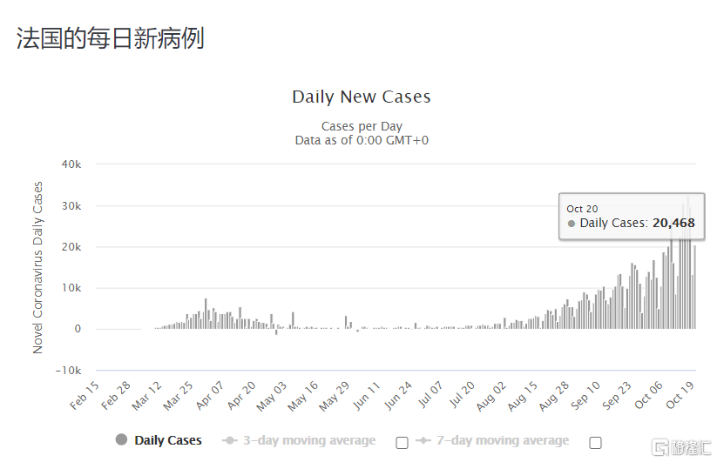Toggle the Daily Cases legend label
The image size is (717, 462).
(168, 440)
